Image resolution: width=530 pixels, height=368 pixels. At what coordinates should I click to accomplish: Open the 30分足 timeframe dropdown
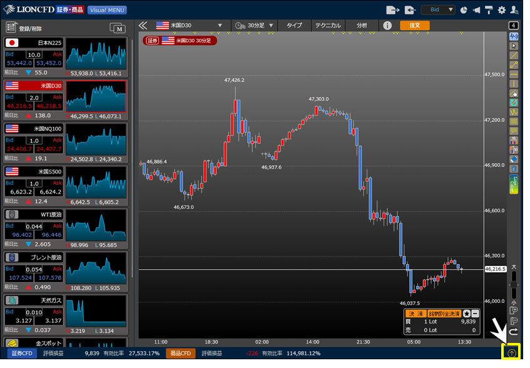pos(271,26)
